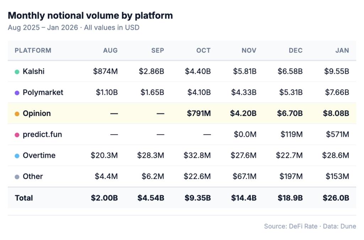Screen dimensions: 364x240
Task: Select the Total January value $26.0B
Action: pos(336,198)
